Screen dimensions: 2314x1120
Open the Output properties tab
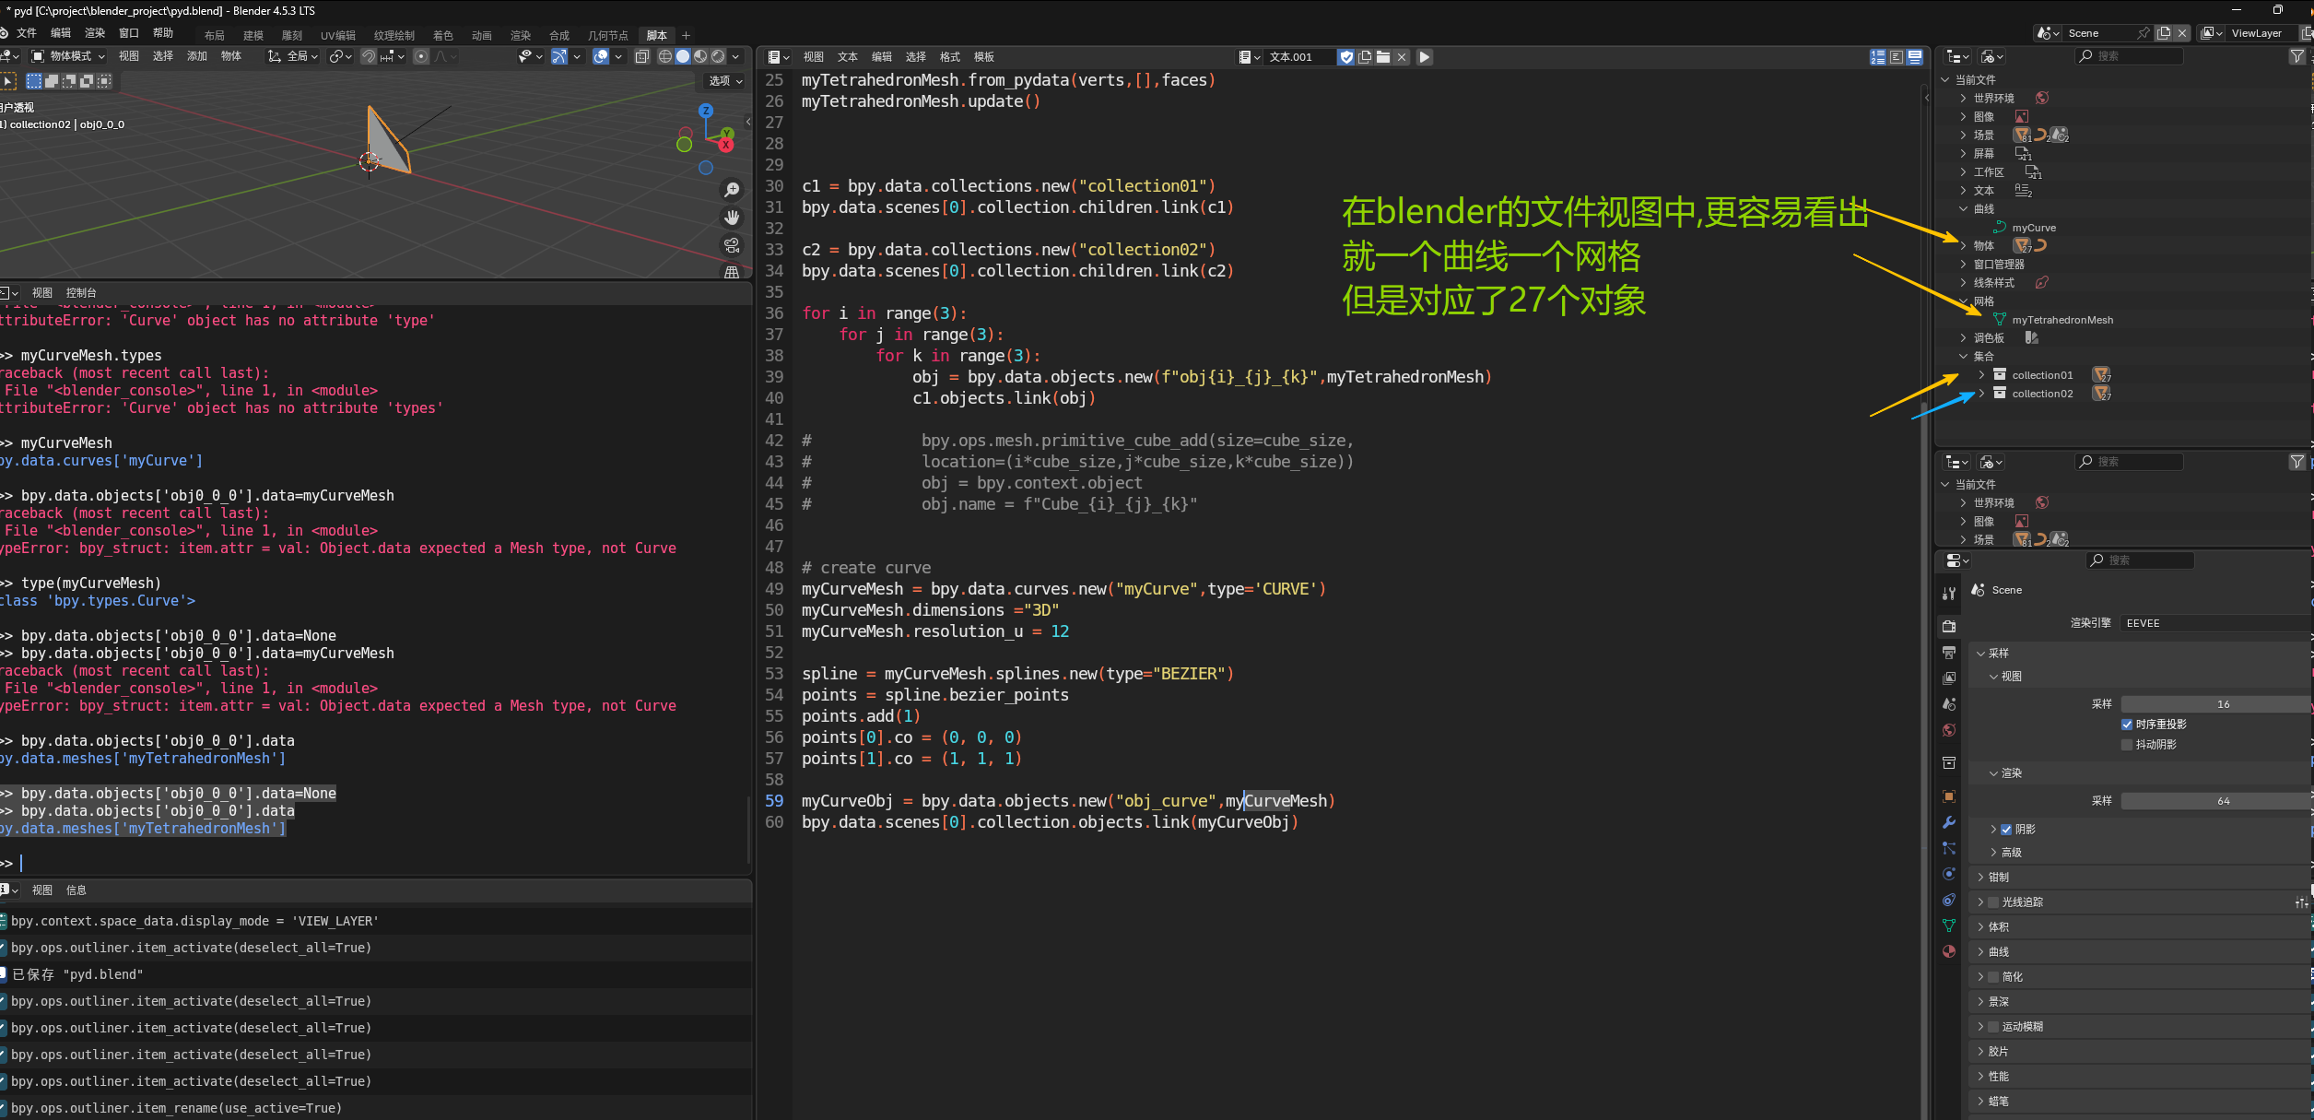[x=1948, y=653]
